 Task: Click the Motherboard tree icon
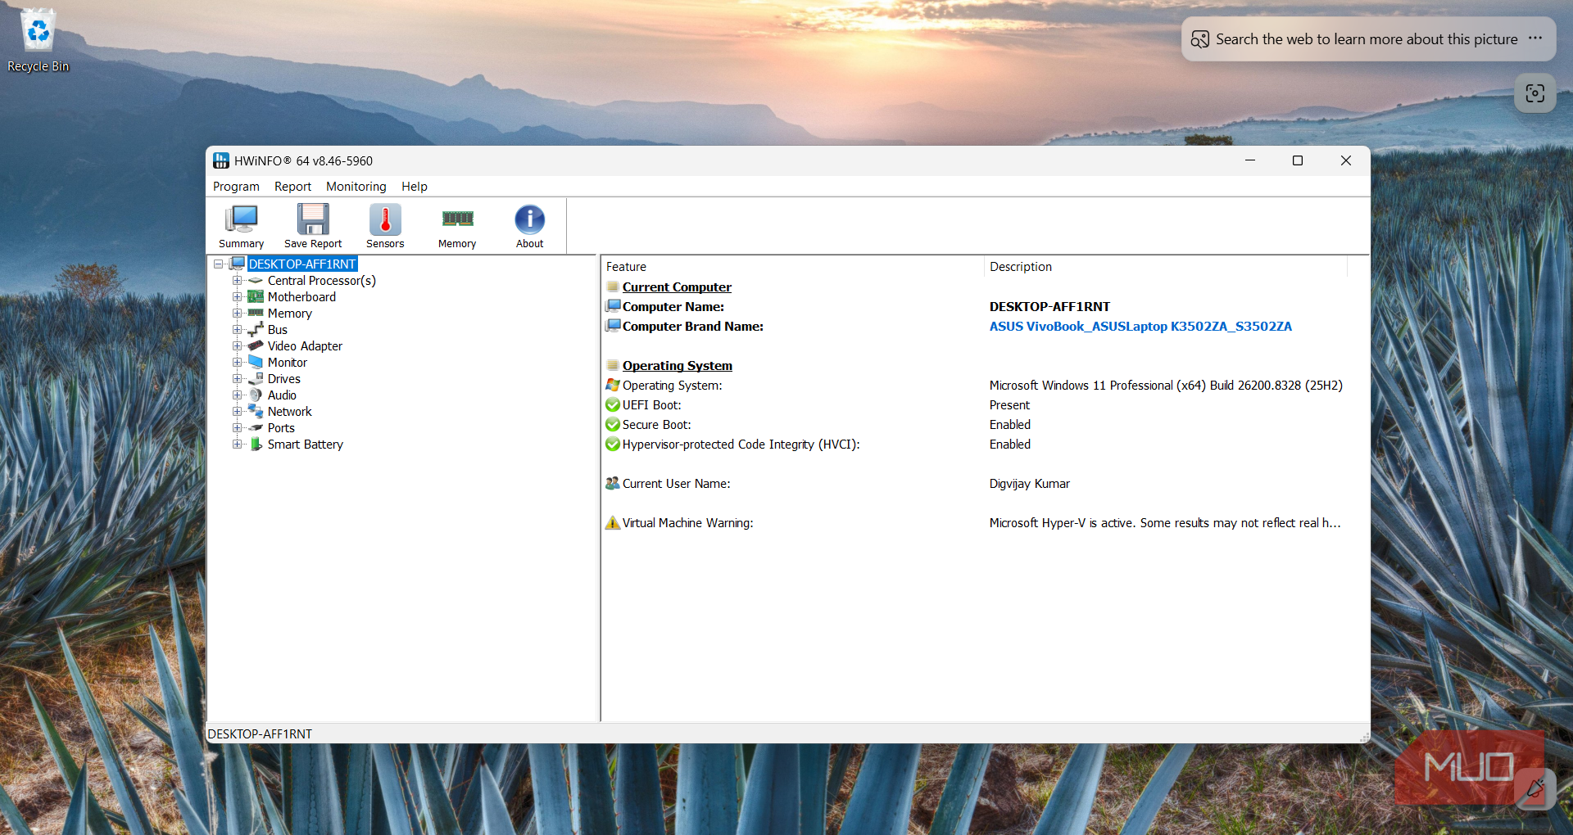coord(256,296)
